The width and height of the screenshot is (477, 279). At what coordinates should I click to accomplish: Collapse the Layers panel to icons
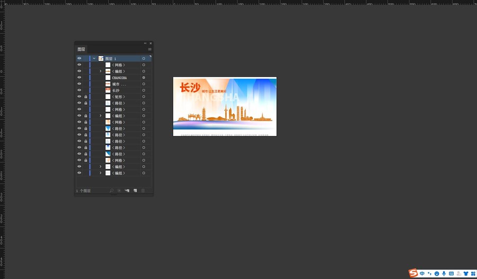(145, 43)
